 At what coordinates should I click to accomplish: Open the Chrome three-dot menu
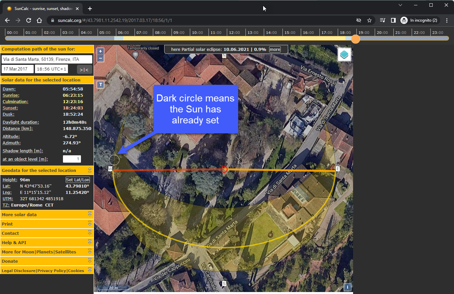447,20
